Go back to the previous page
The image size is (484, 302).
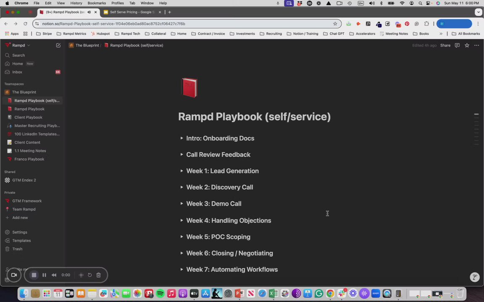[6, 24]
